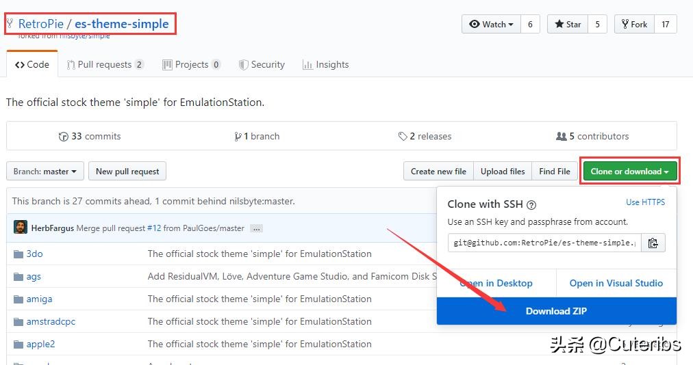Open the amstradcpc folder

pyautogui.click(x=51, y=322)
